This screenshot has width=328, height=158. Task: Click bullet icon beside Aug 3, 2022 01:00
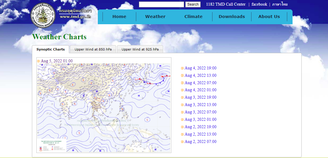coord(182,120)
